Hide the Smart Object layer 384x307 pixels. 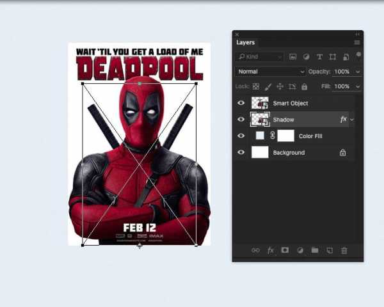click(241, 103)
